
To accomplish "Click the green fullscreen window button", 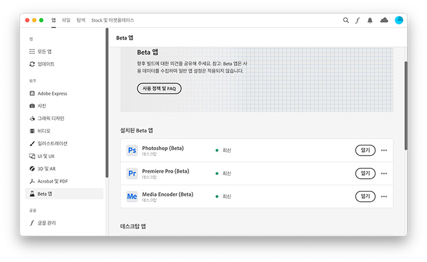I will point(41,20).
